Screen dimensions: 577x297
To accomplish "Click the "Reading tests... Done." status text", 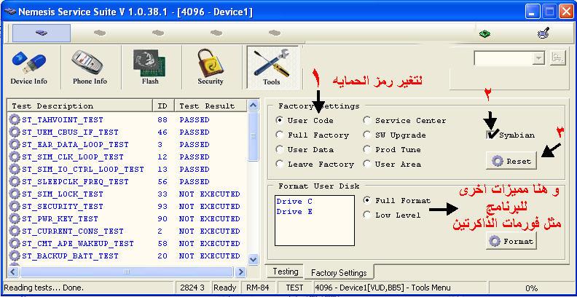I will click(x=44, y=288).
